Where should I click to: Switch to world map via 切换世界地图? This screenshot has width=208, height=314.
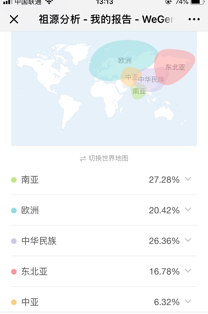tap(108, 158)
